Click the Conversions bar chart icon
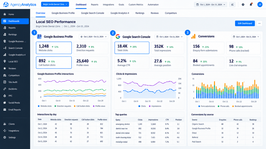 tap(193, 36)
